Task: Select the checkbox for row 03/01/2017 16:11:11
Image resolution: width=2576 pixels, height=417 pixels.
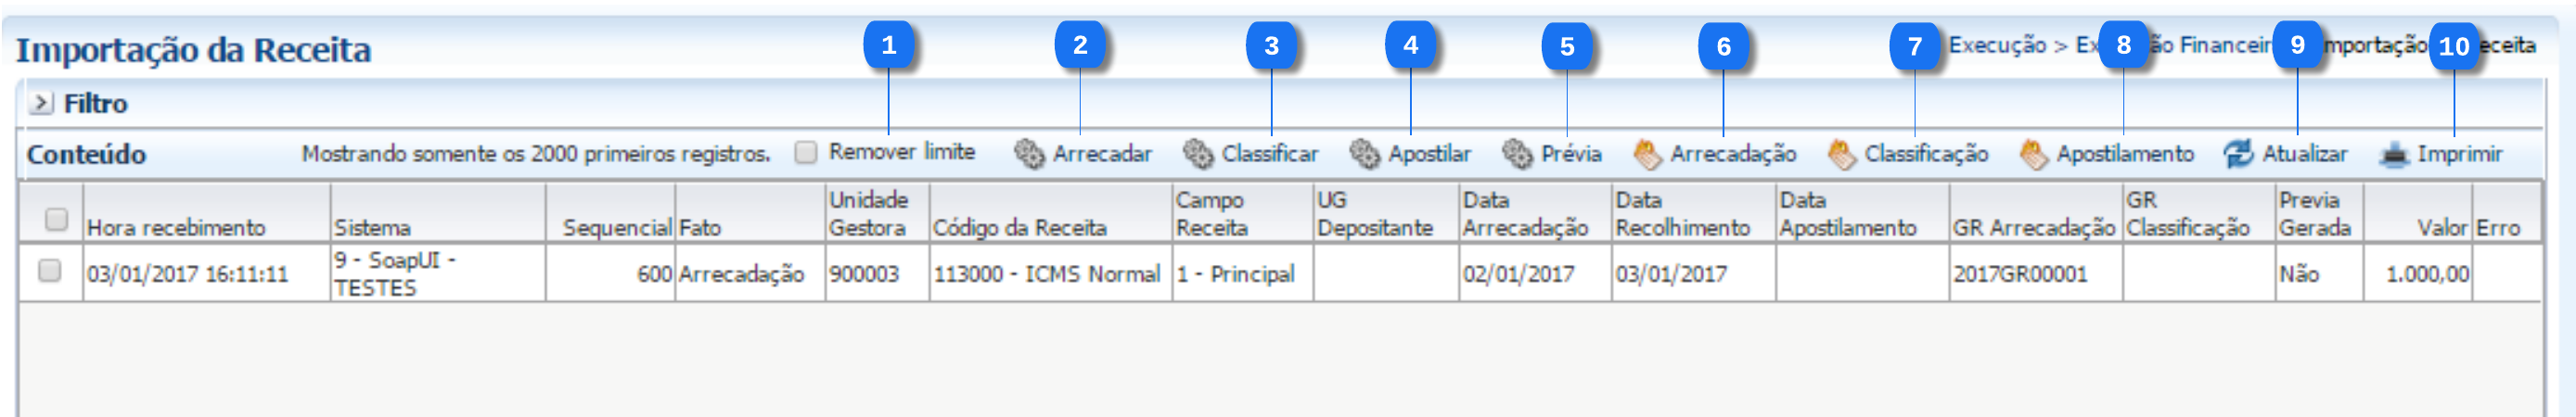Action: coord(49,271)
